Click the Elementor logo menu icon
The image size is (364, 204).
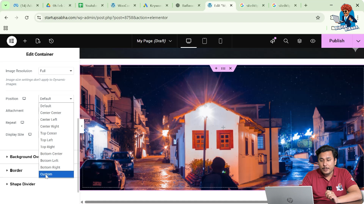[x=12, y=41]
